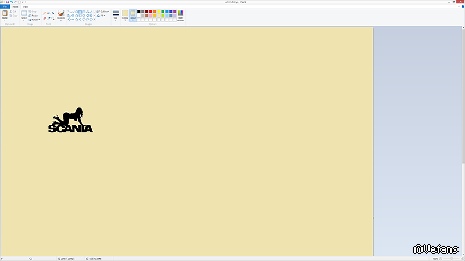Select the Fill with colour bucket tool

click(48, 12)
